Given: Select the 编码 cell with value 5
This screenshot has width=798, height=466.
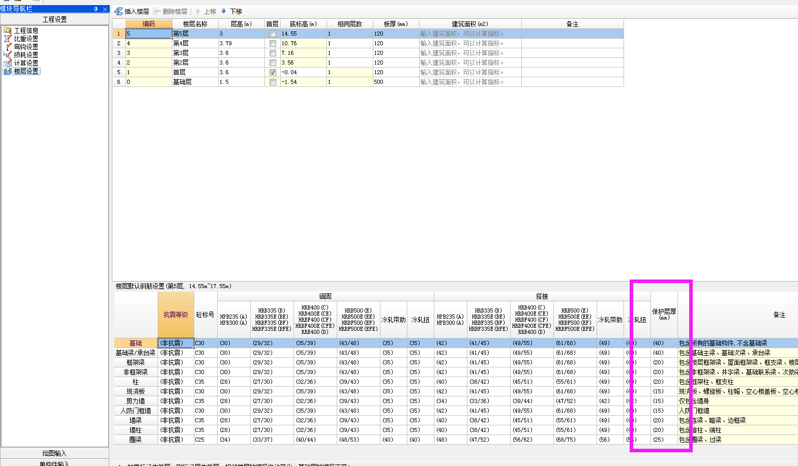Looking at the screenshot, I should 149,34.
